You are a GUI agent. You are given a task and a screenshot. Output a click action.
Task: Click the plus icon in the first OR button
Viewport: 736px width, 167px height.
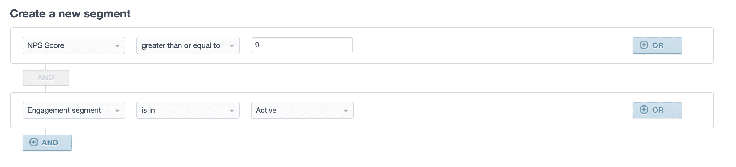[x=644, y=45]
